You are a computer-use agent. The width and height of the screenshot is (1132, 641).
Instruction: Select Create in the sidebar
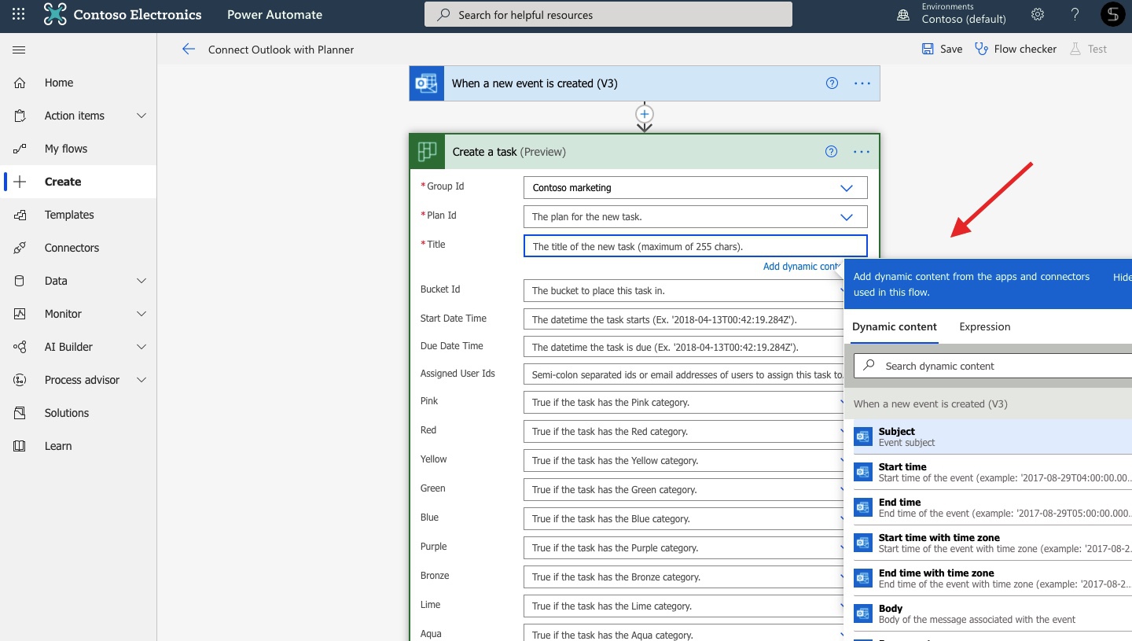click(x=78, y=182)
